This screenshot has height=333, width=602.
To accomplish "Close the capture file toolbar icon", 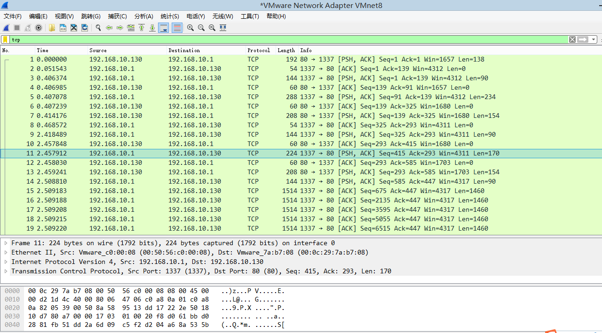I will pyautogui.click(x=74, y=28).
